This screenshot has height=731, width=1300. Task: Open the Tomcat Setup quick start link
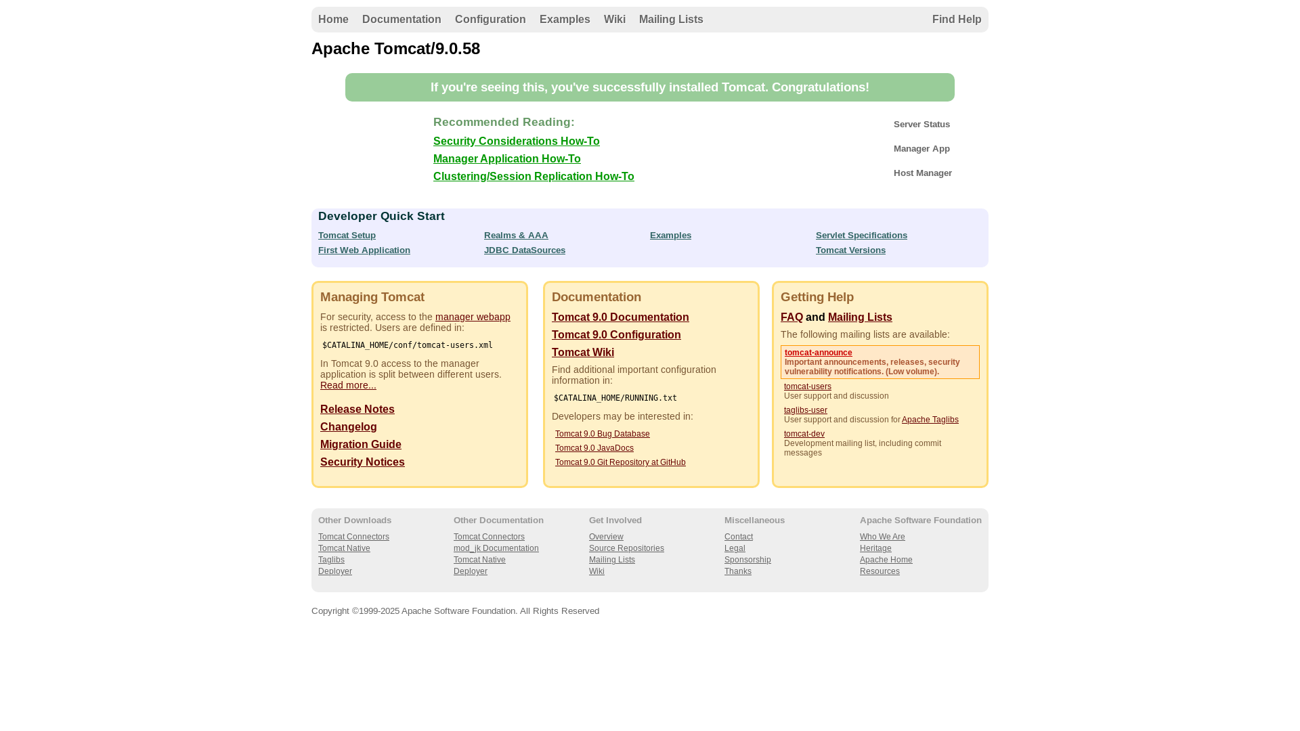click(x=347, y=236)
